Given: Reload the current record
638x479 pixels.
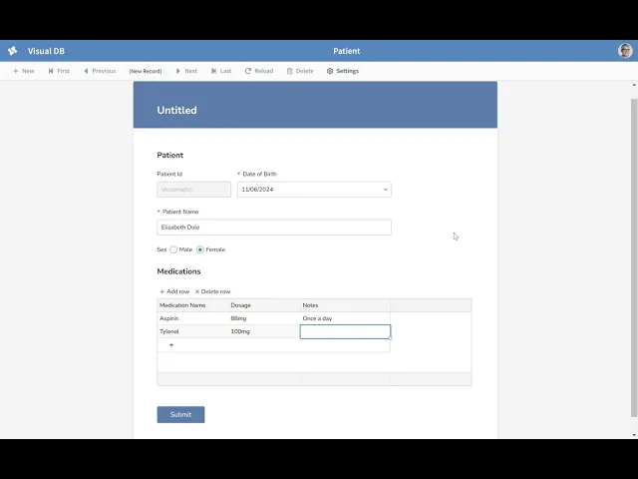Looking at the screenshot, I should pos(259,71).
